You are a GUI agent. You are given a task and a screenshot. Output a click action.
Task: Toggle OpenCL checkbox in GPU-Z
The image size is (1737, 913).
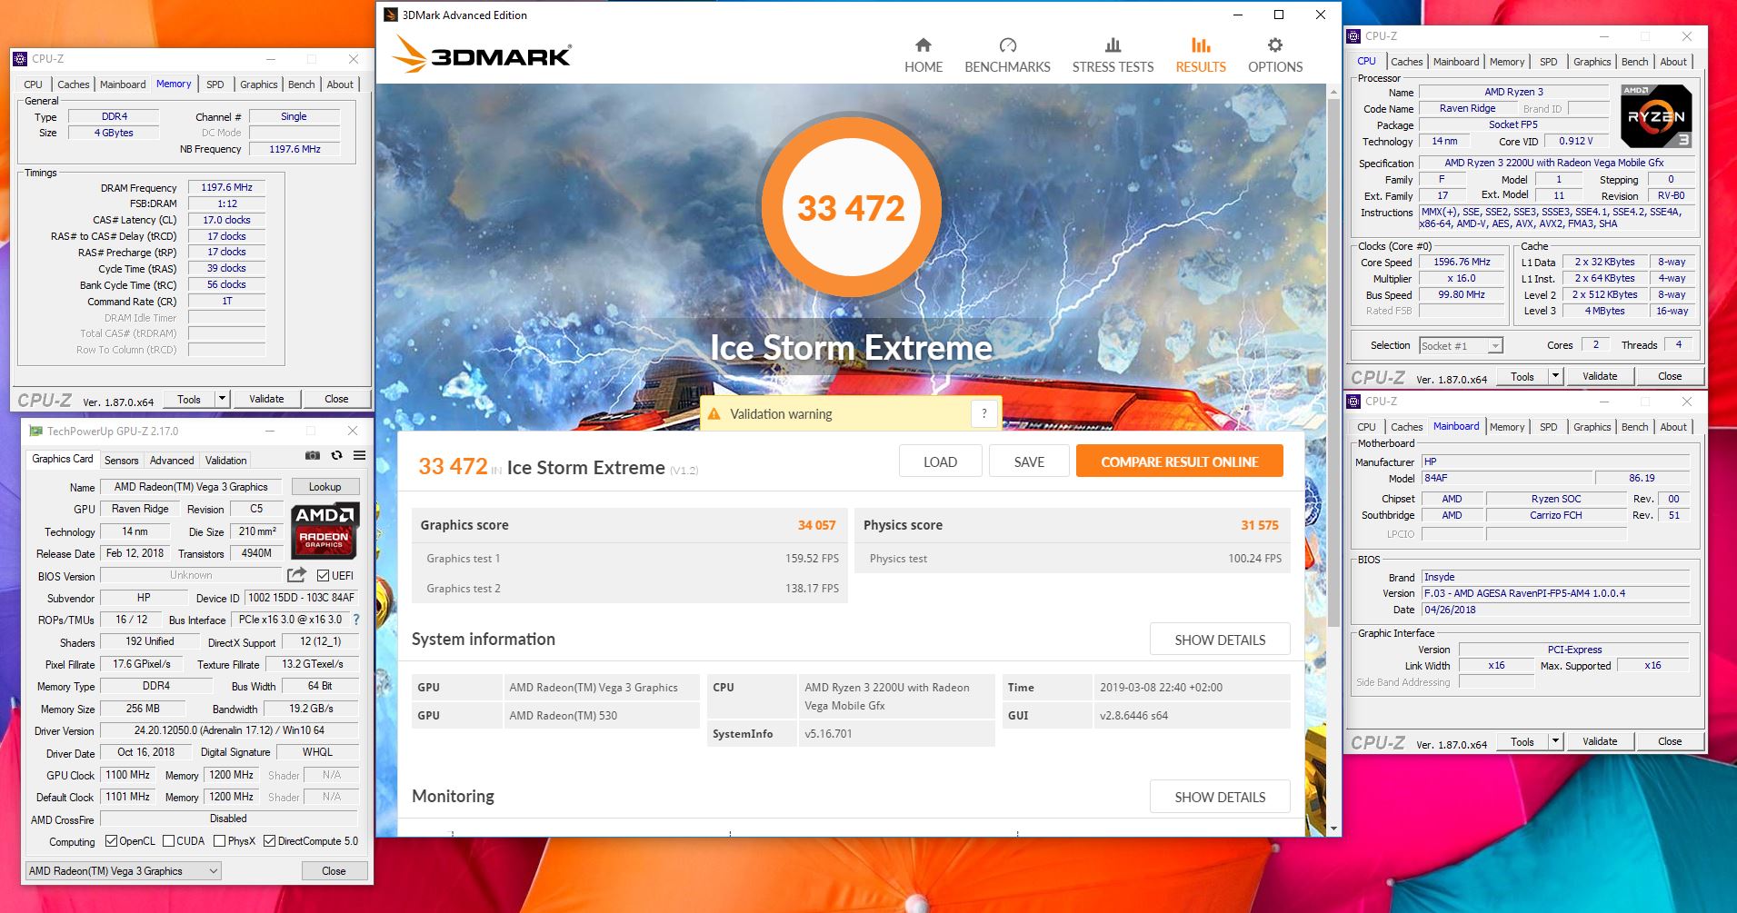[x=111, y=841]
